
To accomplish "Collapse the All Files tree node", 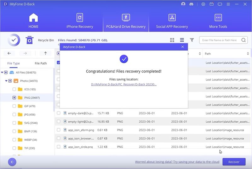I will [2, 72].
